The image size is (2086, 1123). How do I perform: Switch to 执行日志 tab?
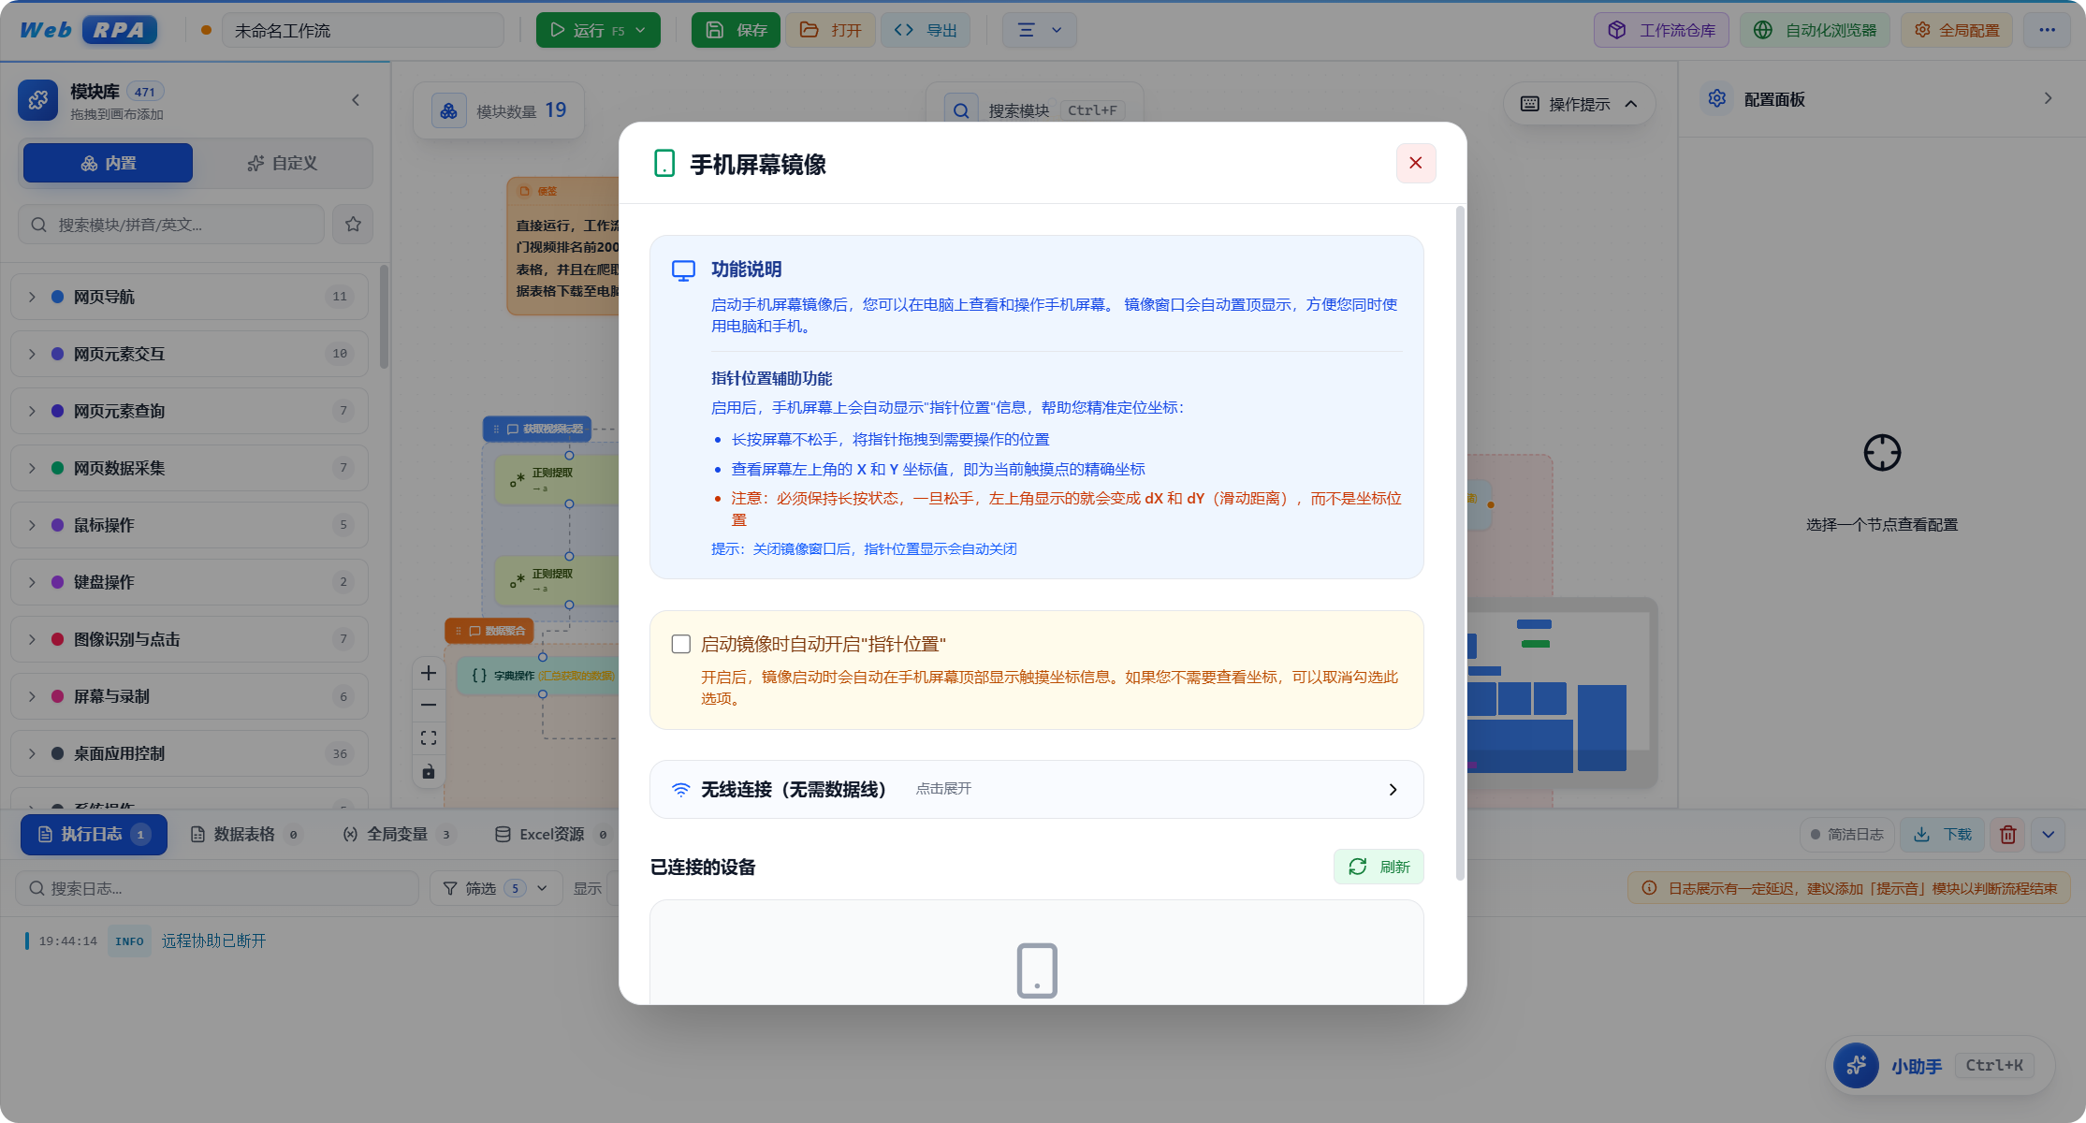tap(94, 834)
